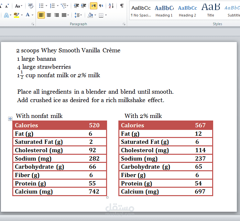Toggle Align Text Left
Image resolution: width=240 pixels, height=221 pixels.
coord(41,15)
